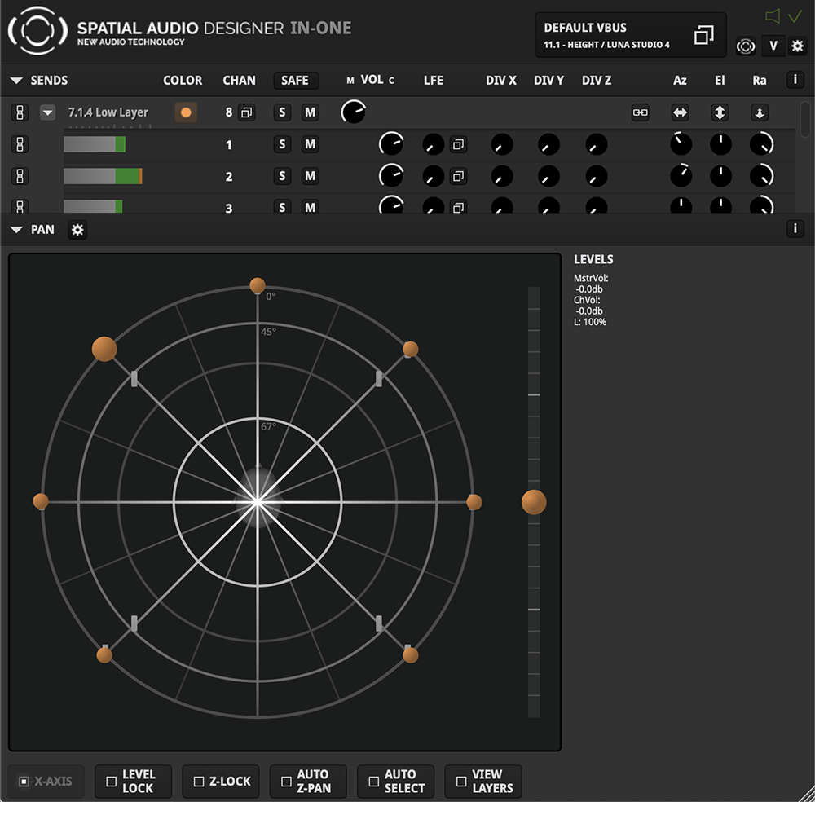The height and width of the screenshot is (815, 815).
Task: Solo channel 2
Action: click(282, 176)
